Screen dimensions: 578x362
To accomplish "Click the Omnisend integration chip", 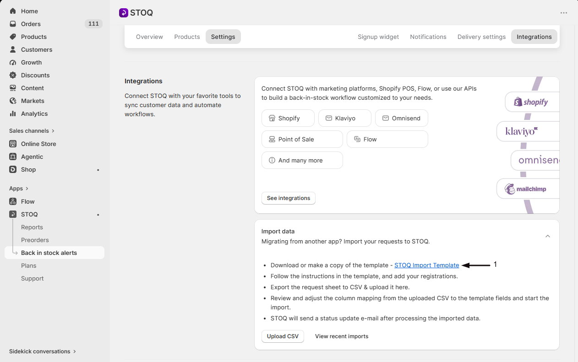I will click(x=402, y=118).
